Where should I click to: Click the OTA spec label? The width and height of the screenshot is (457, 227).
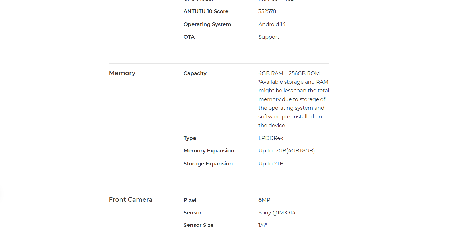pos(189,37)
